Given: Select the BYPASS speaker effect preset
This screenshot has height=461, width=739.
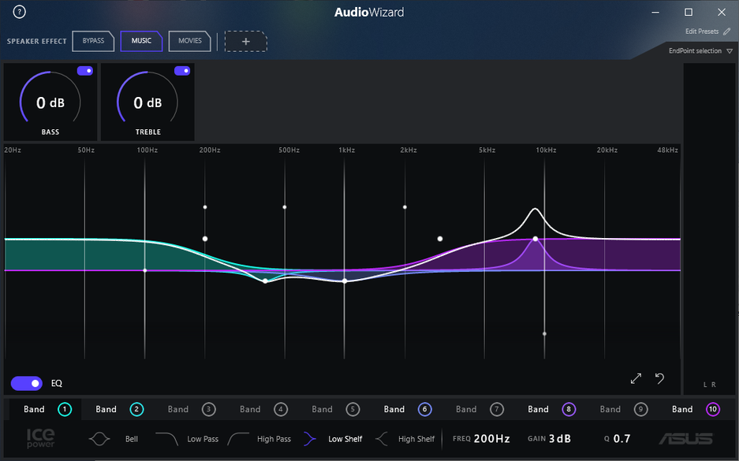Looking at the screenshot, I should (x=93, y=41).
